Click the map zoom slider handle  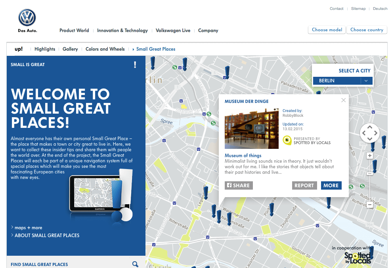tap(370, 173)
